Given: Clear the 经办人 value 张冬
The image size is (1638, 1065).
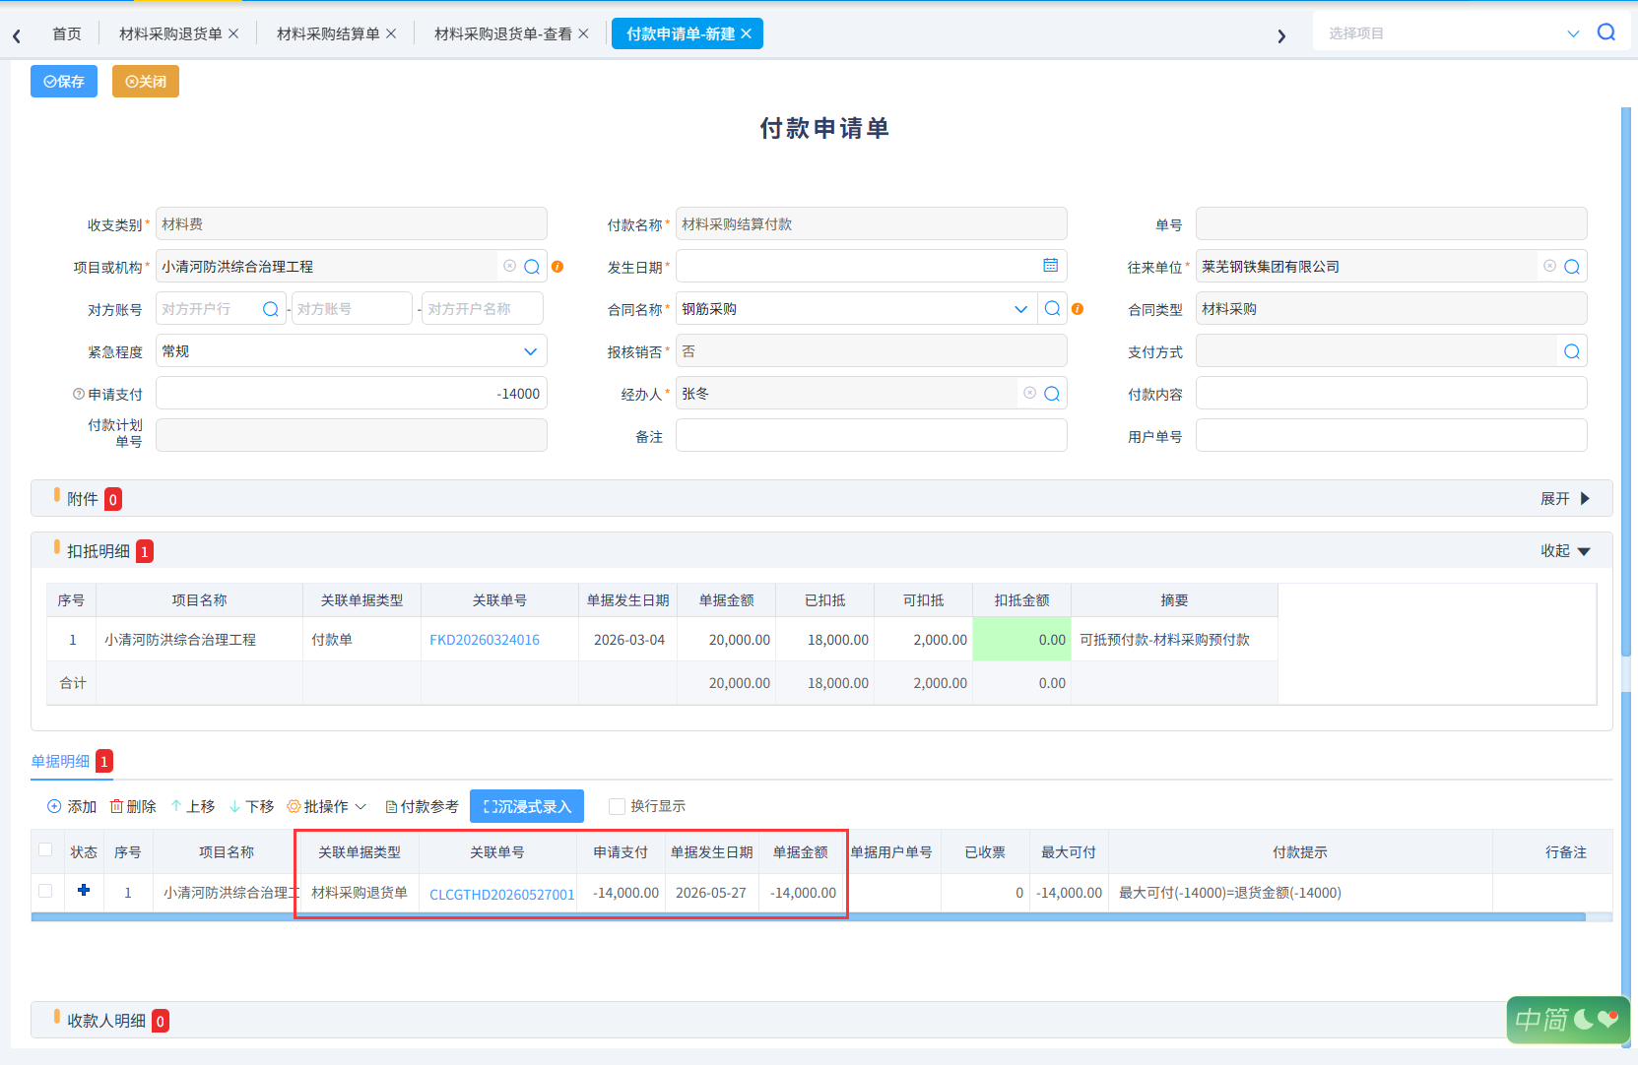Looking at the screenshot, I should 1029,393.
